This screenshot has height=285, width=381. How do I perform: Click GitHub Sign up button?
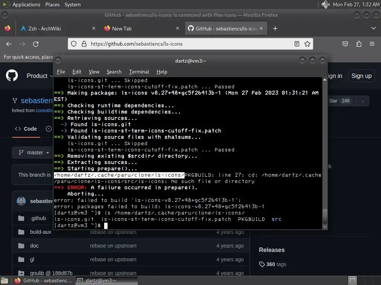pos(361,76)
